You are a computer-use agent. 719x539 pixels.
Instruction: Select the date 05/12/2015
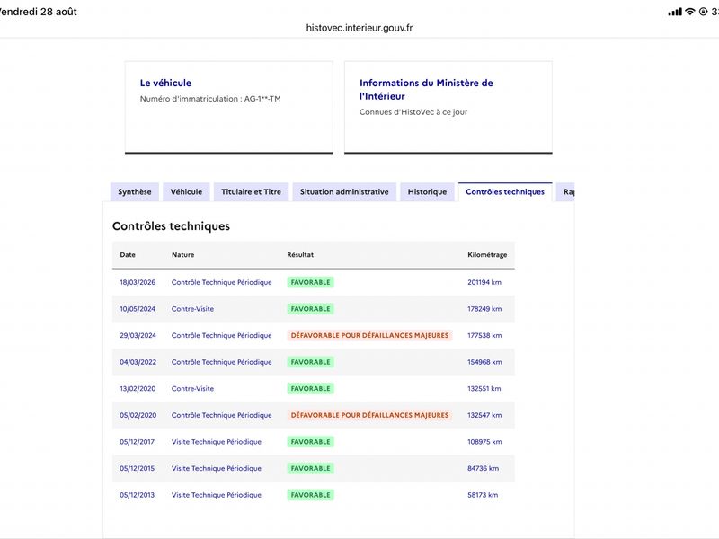pyautogui.click(x=138, y=468)
